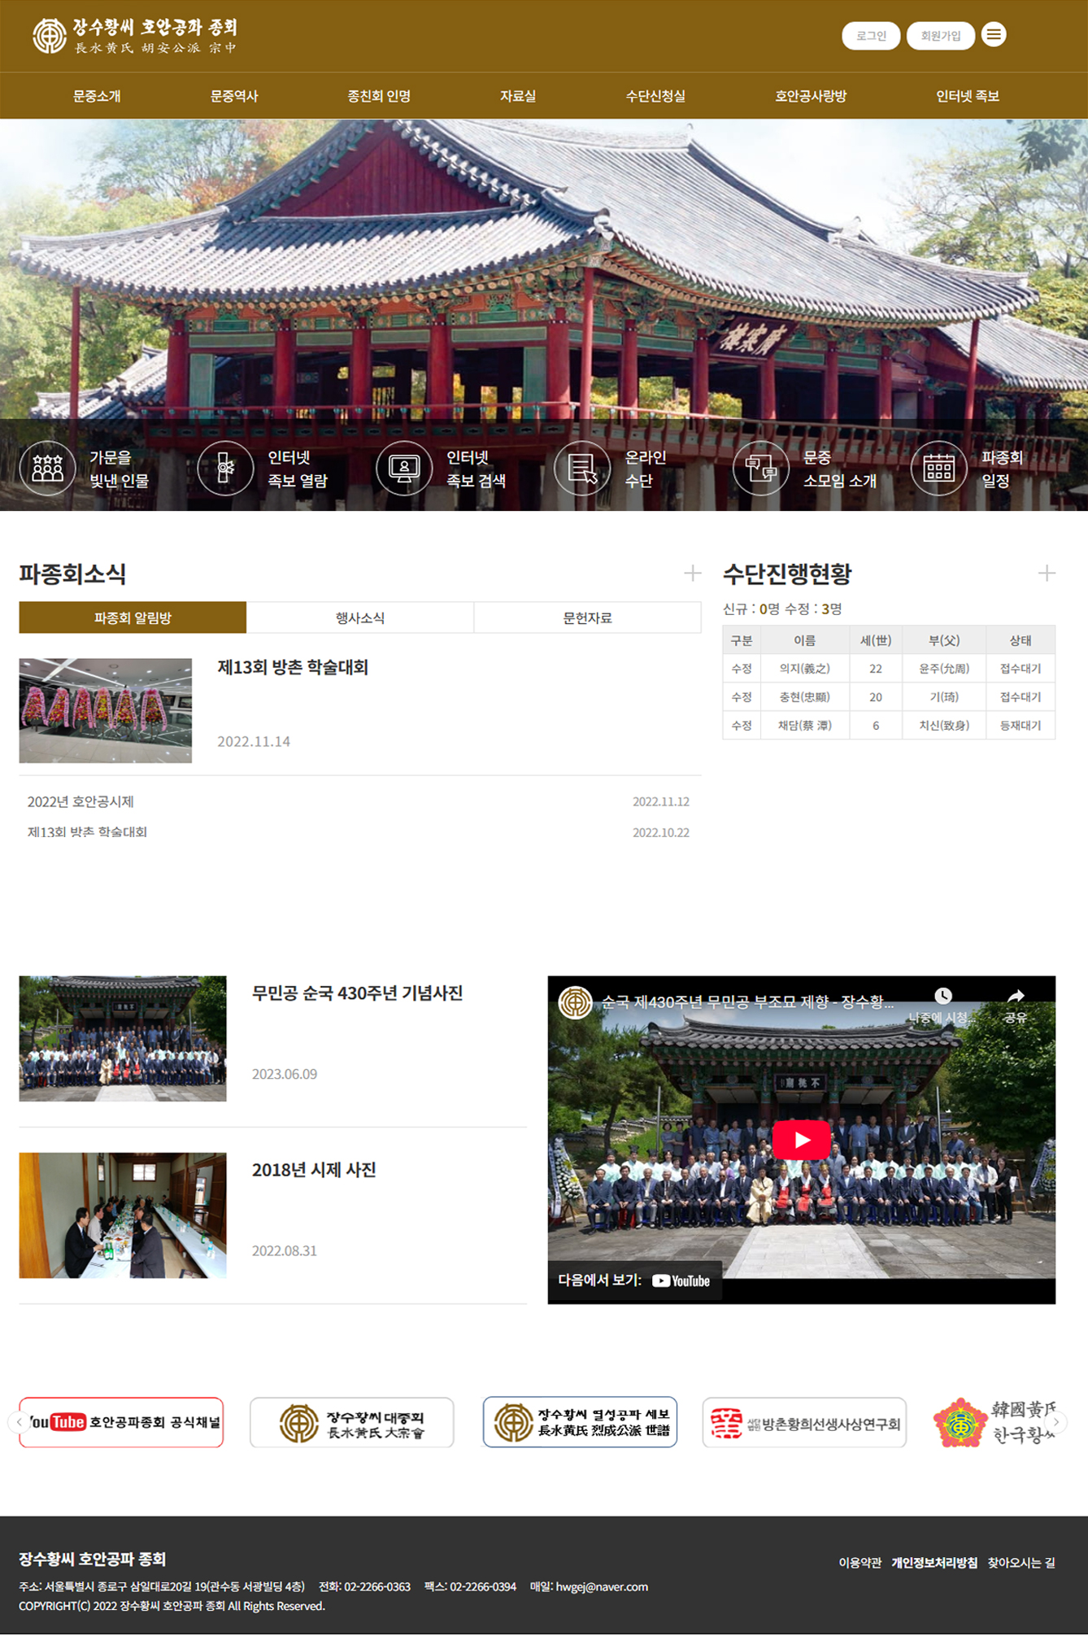
Task: Open the 인터넷 족보 열람 scroll icon
Action: pyautogui.click(x=225, y=469)
